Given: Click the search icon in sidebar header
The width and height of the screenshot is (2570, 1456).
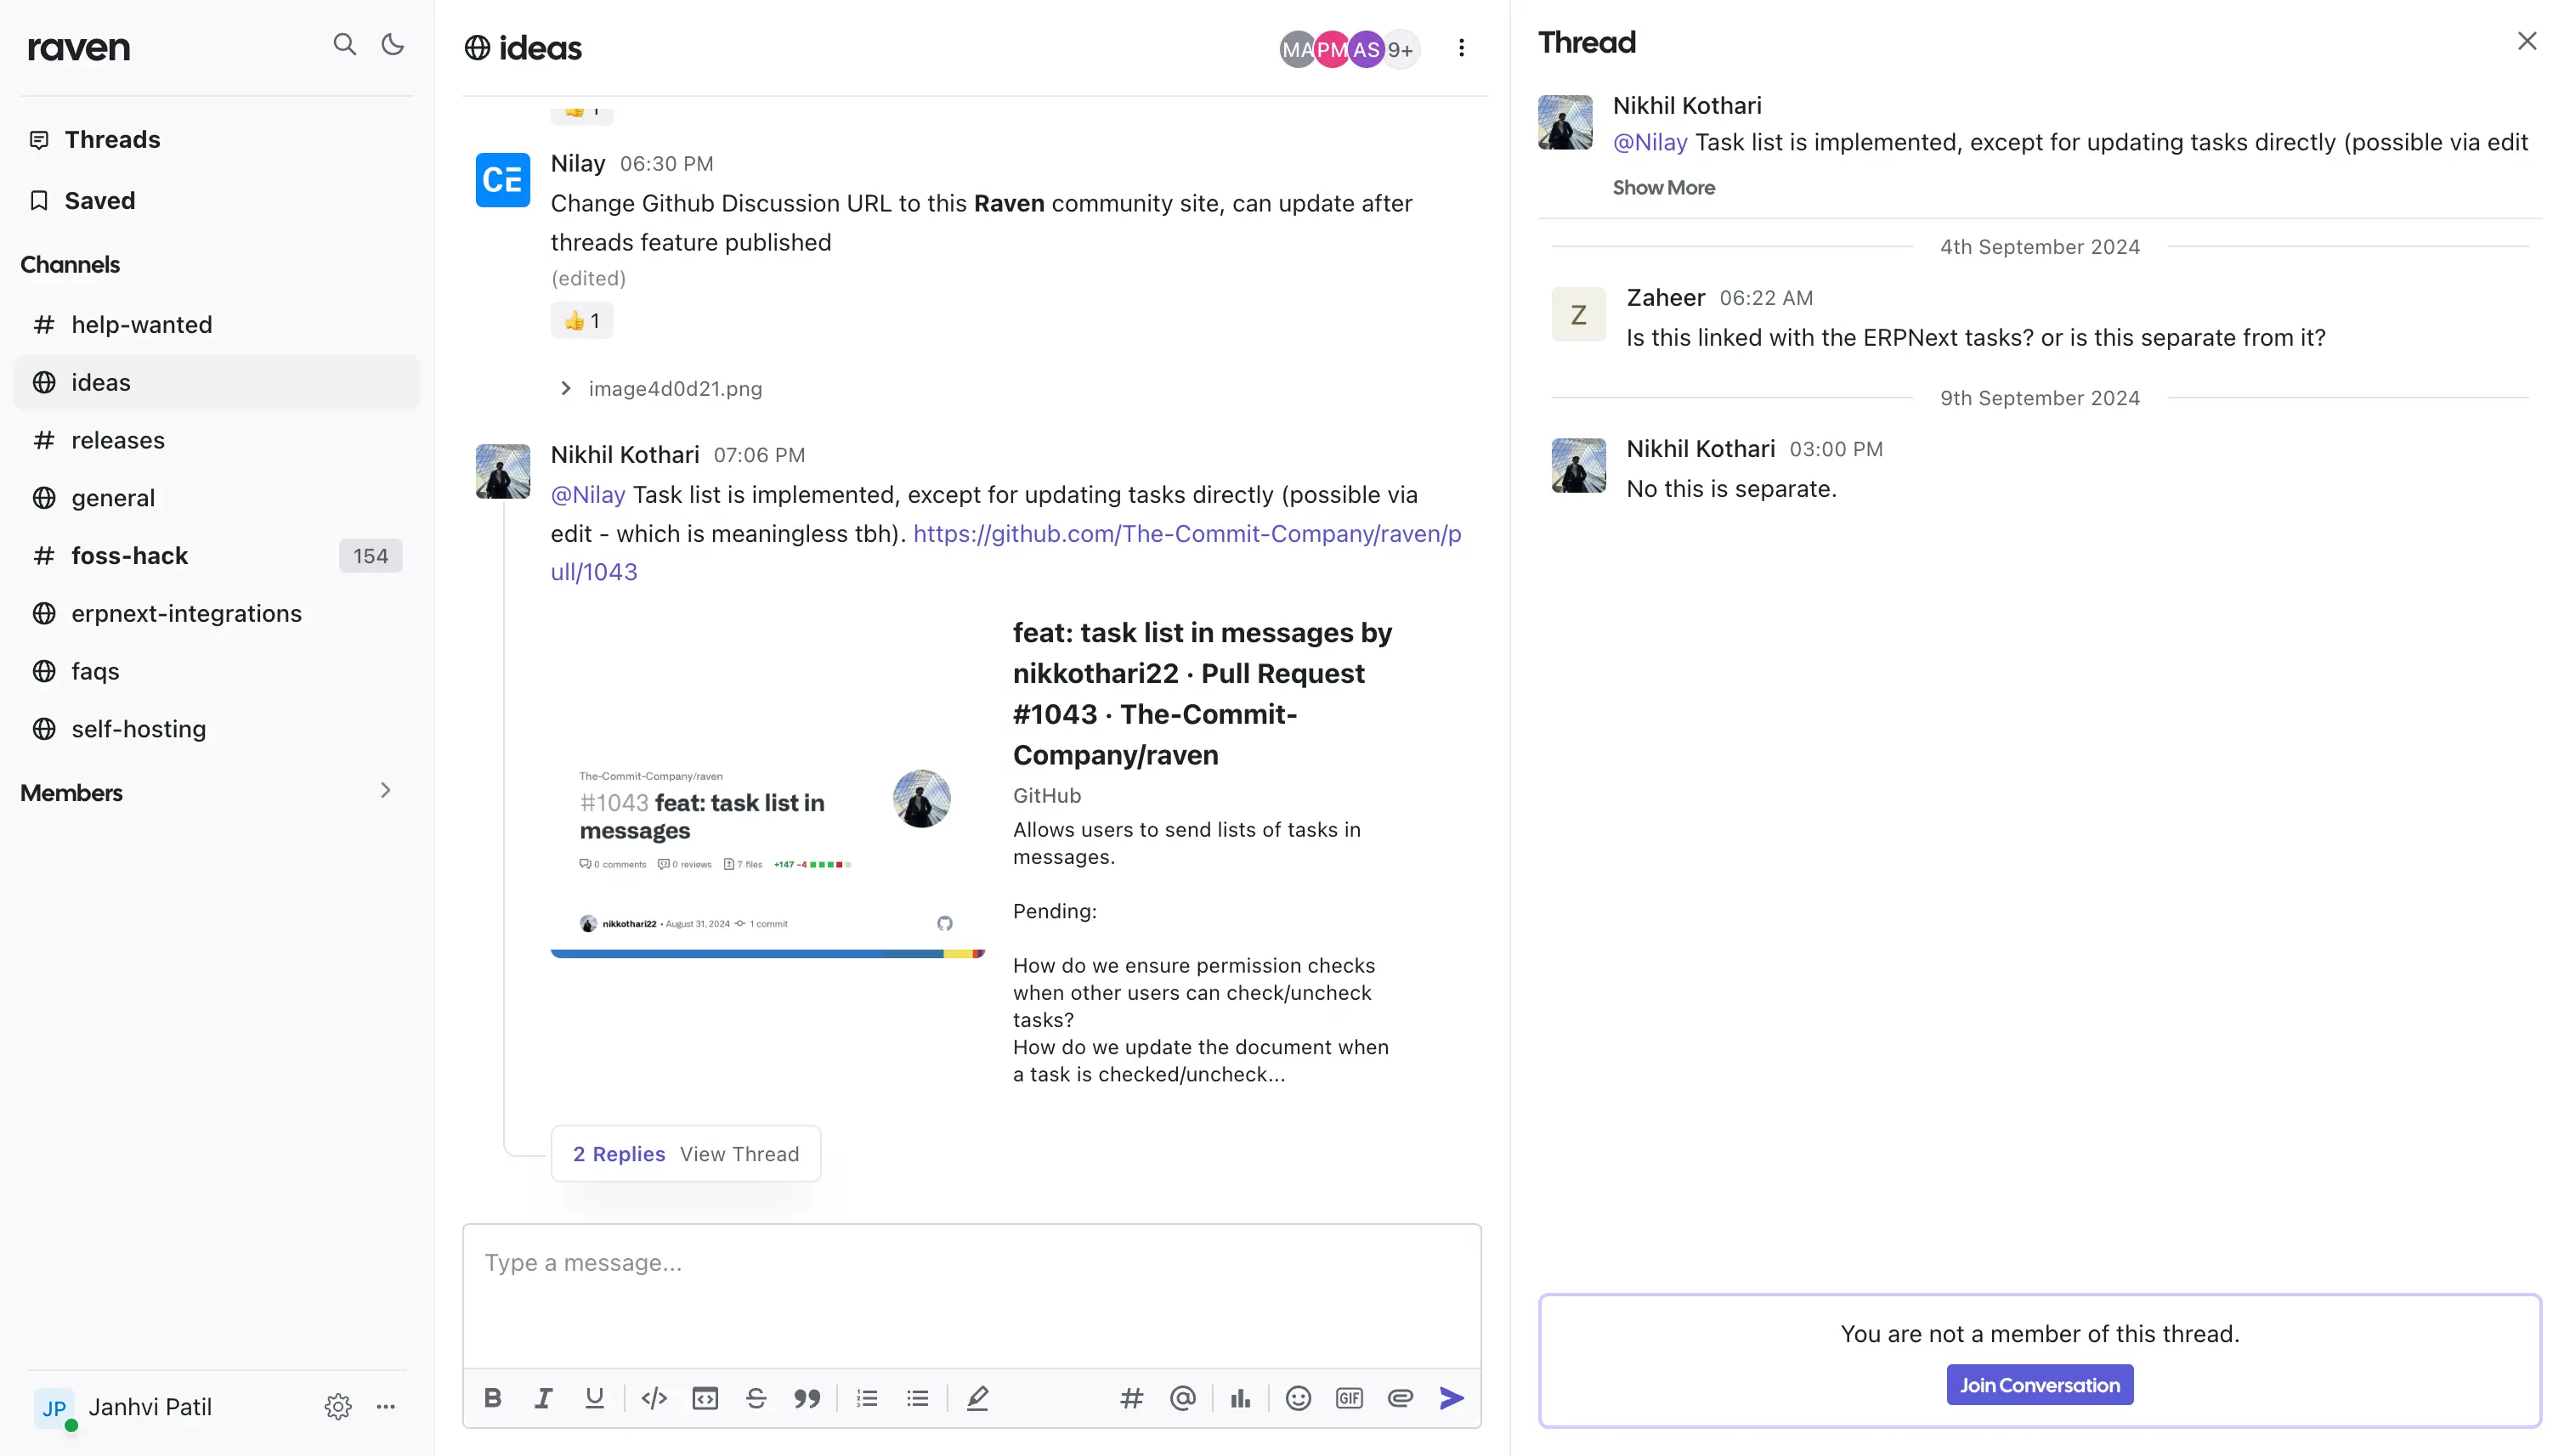Looking at the screenshot, I should click(344, 44).
